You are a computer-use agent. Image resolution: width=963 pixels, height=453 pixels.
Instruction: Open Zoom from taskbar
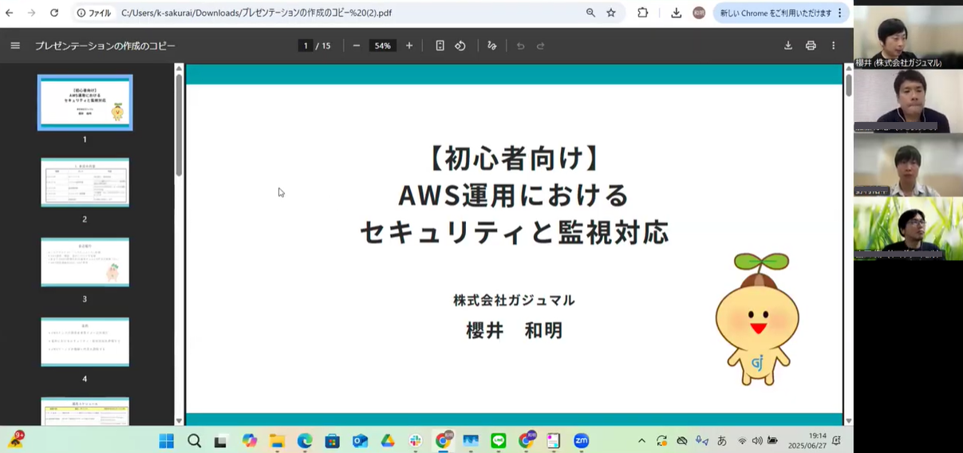pos(582,441)
